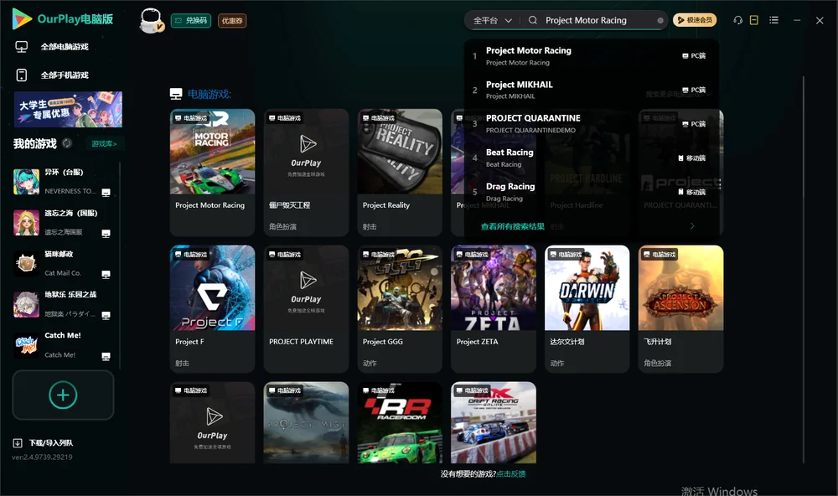Select Catch Me! in my games

[x=63, y=345]
